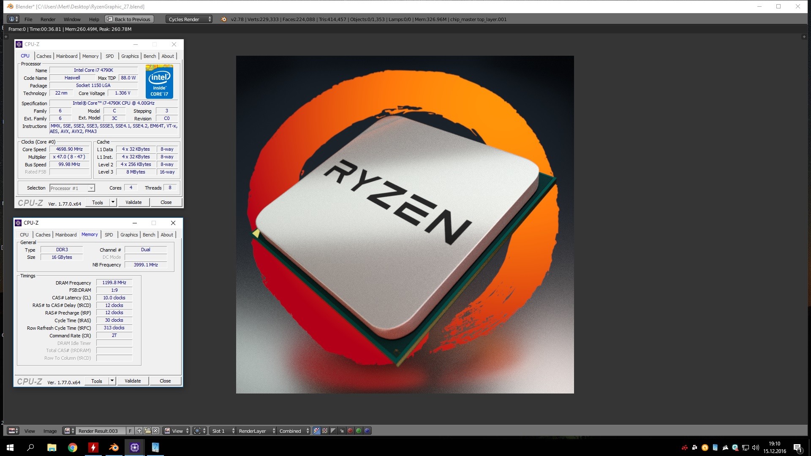
Task: Open the image editor type selector
Action: click(x=14, y=431)
